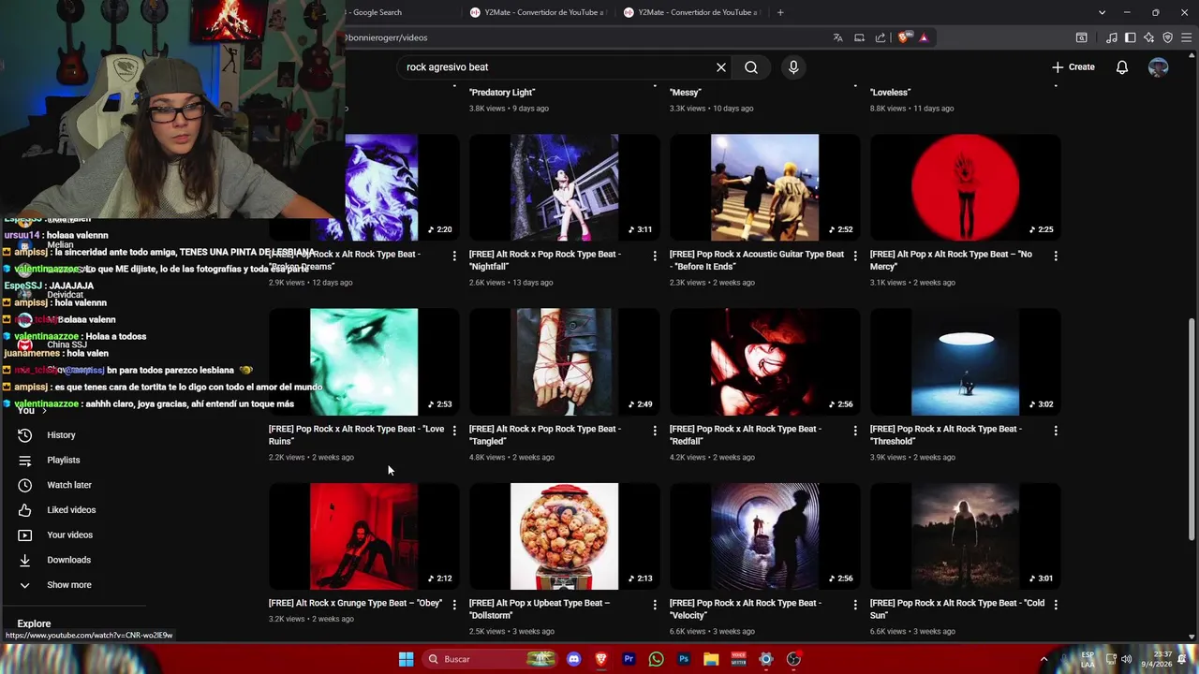Image resolution: width=1199 pixels, height=674 pixels.
Task: Switch to the Google Search tab
Action: point(393,12)
